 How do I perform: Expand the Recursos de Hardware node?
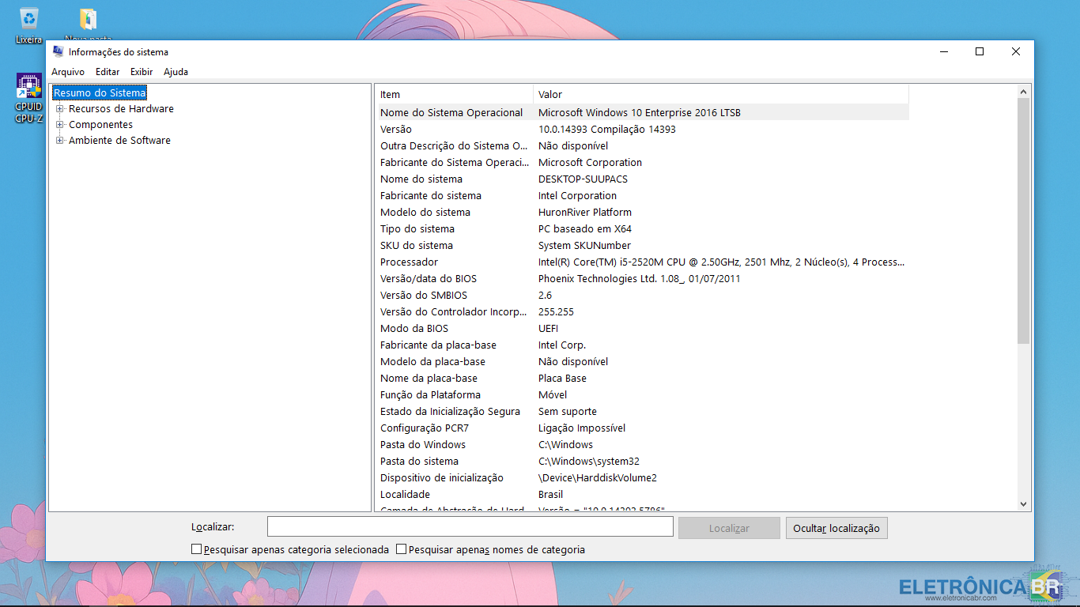(x=59, y=109)
